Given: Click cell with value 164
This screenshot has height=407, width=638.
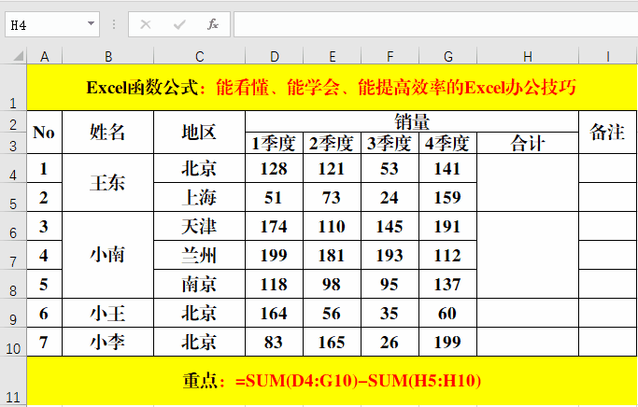Looking at the screenshot, I should (x=275, y=313).
